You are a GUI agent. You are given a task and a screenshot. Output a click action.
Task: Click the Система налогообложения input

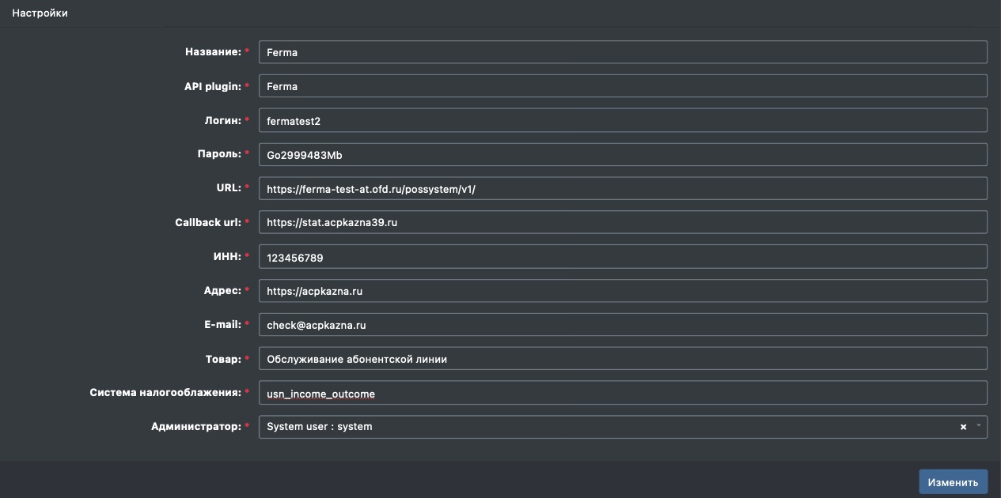tap(622, 393)
